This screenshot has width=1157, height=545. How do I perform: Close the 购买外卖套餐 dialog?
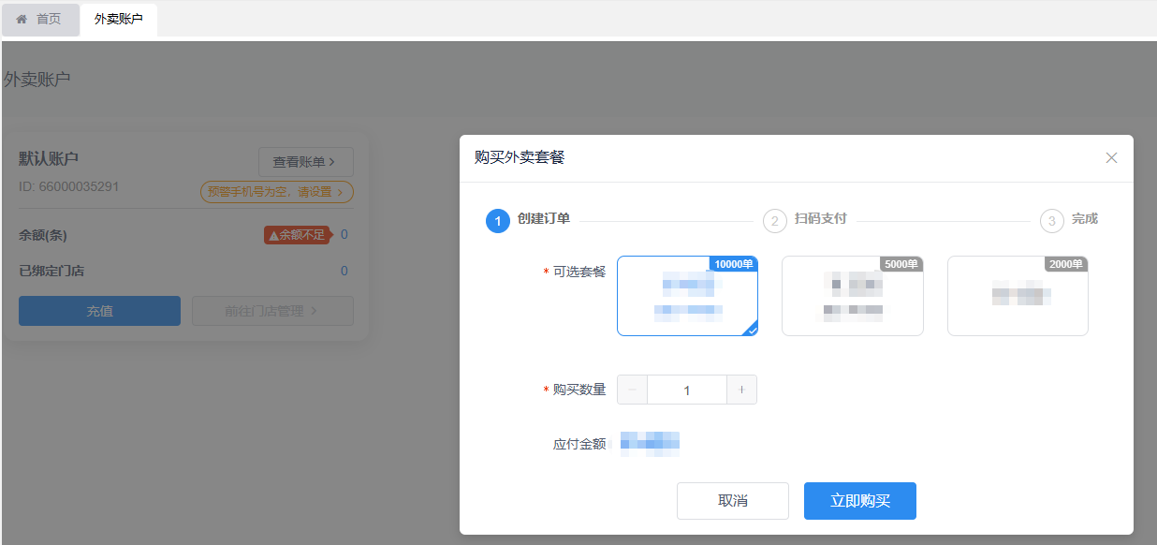[1111, 158]
